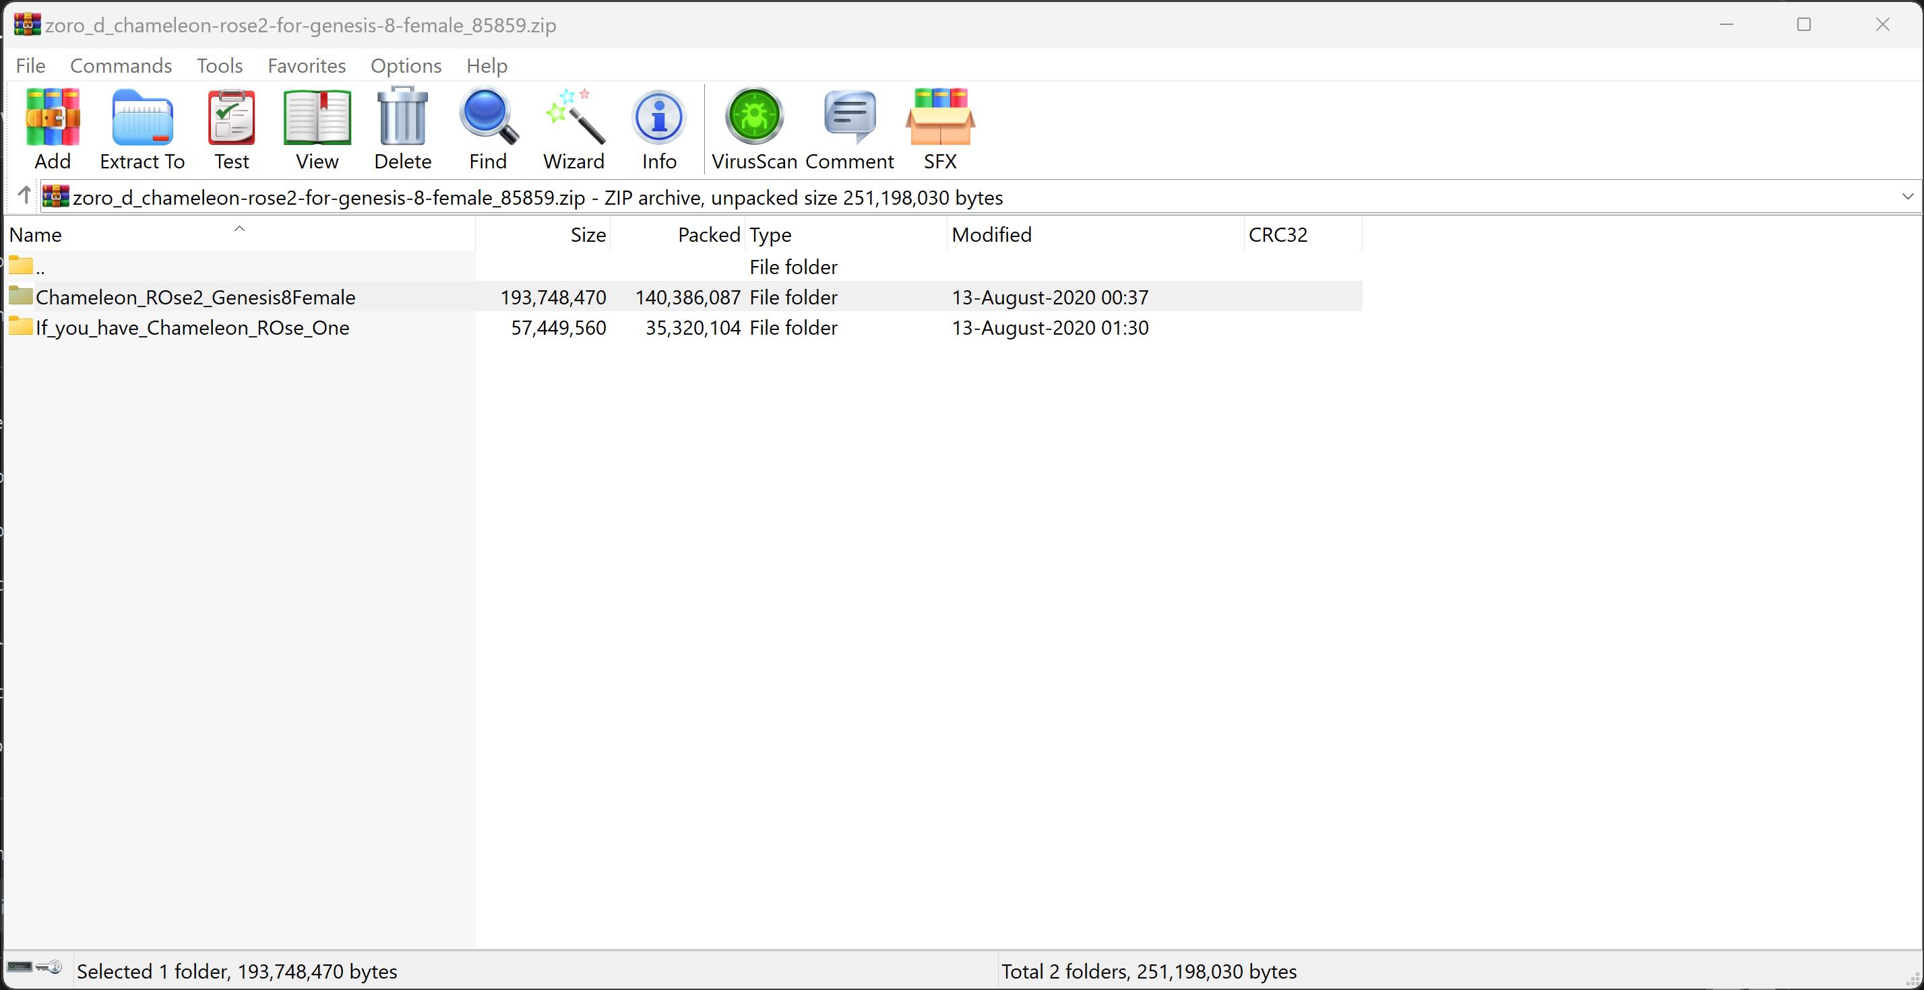
Task: Open the Commands menu
Action: (x=121, y=66)
